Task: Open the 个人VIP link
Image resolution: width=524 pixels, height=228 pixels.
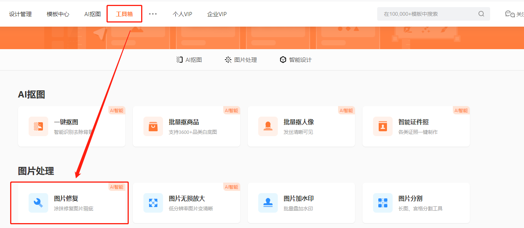Action: pyautogui.click(x=182, y=14)
